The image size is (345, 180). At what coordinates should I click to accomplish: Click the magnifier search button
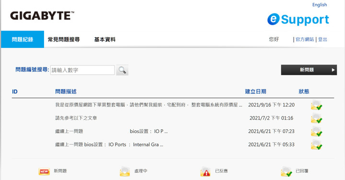(x=122, y=70)
